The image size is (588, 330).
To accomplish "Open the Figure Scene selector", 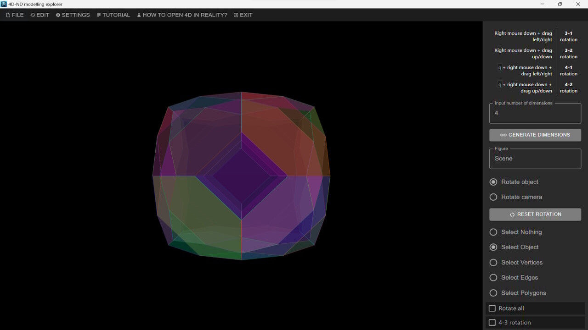I will coord(535,159).
